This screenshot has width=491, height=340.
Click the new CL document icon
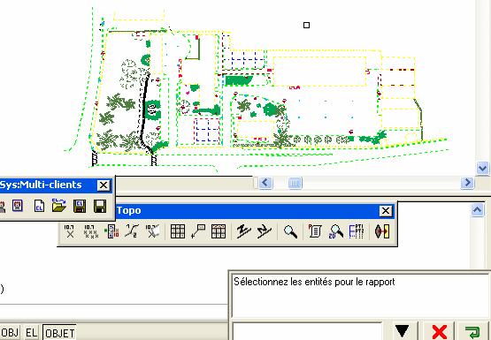39,207
